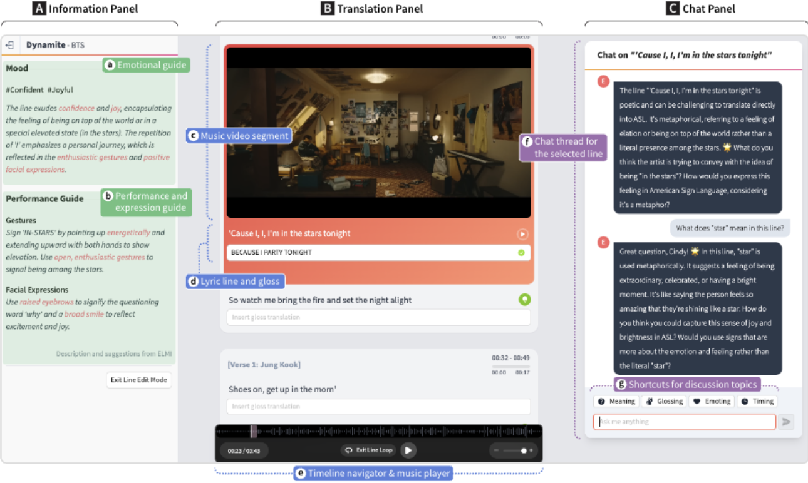
Task: Adjust the volume slider in the player
Action: click(515, 450)
